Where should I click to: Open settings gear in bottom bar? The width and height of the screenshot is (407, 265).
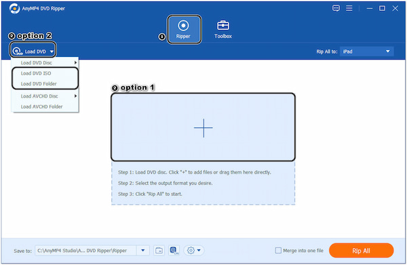[191, 251]
